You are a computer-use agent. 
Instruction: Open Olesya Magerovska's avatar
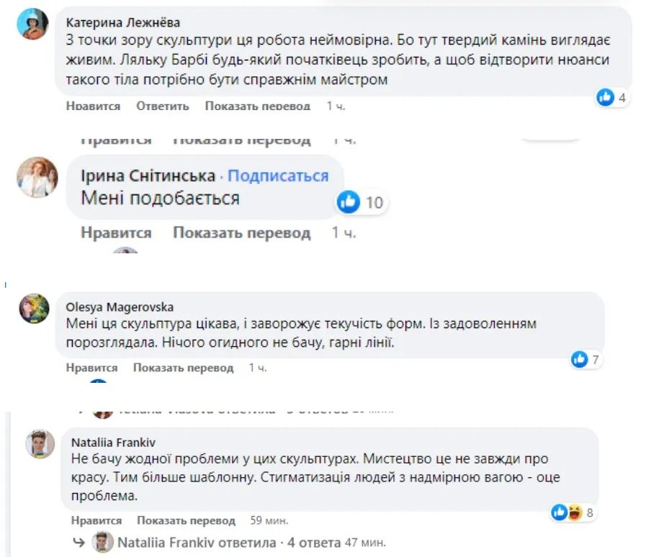(35, 309)
